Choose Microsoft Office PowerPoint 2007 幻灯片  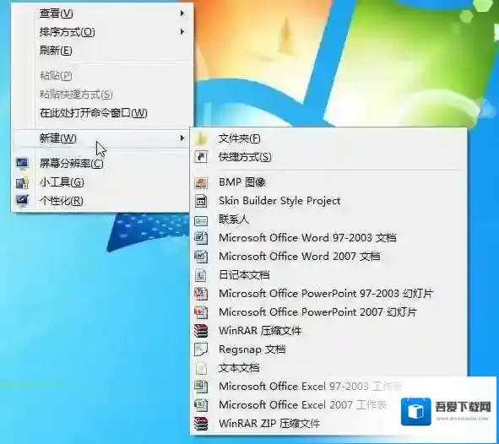tap(328, 312)
